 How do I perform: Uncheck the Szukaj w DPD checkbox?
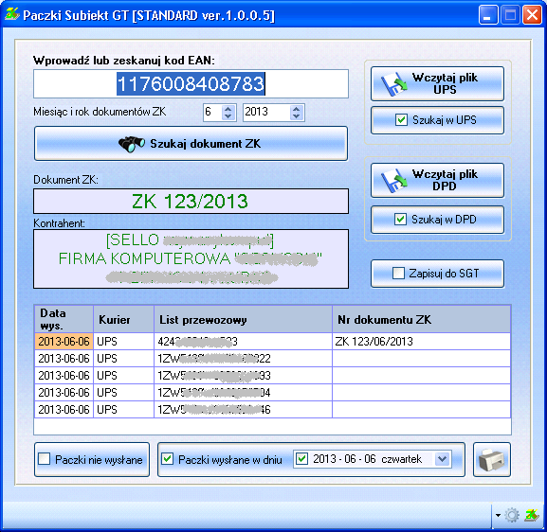[400, 220]
